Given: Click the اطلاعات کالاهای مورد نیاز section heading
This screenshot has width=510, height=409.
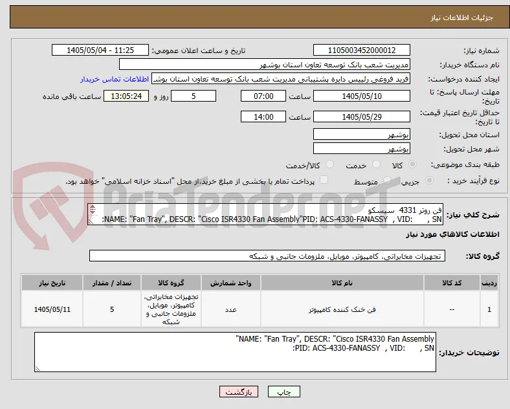Looking at the screenshot, I should click(x=452, y=234).
